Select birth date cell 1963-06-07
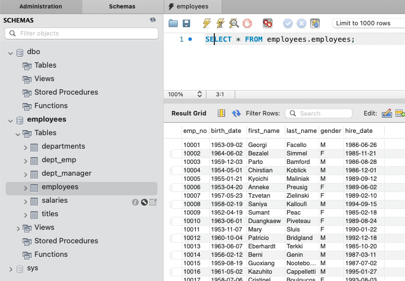405x281 pixels. [x=228, y=247]
